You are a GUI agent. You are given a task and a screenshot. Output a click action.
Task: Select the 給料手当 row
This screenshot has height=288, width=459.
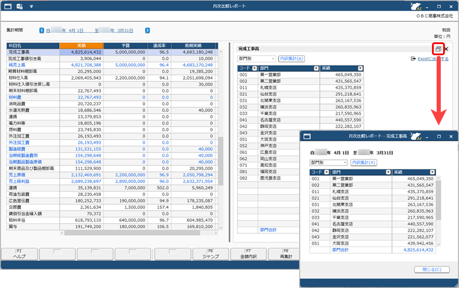[x=112, y=220]
